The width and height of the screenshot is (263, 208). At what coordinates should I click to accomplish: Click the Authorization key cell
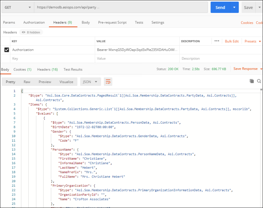[x=53, y=50]
